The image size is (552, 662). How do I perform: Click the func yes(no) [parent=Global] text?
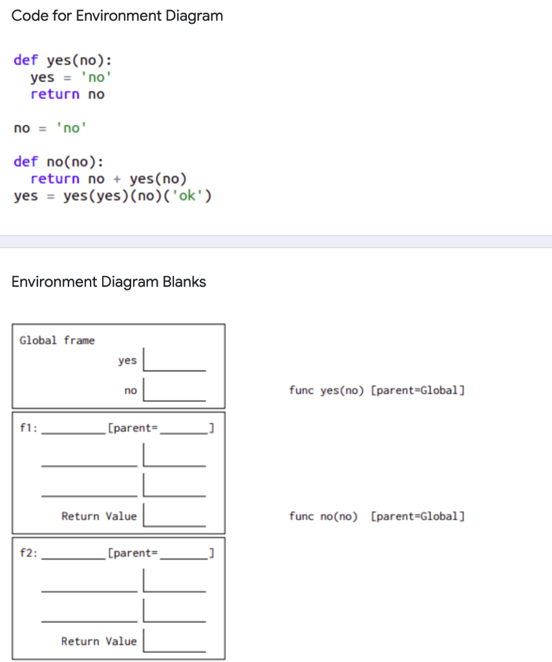[377, 390]
